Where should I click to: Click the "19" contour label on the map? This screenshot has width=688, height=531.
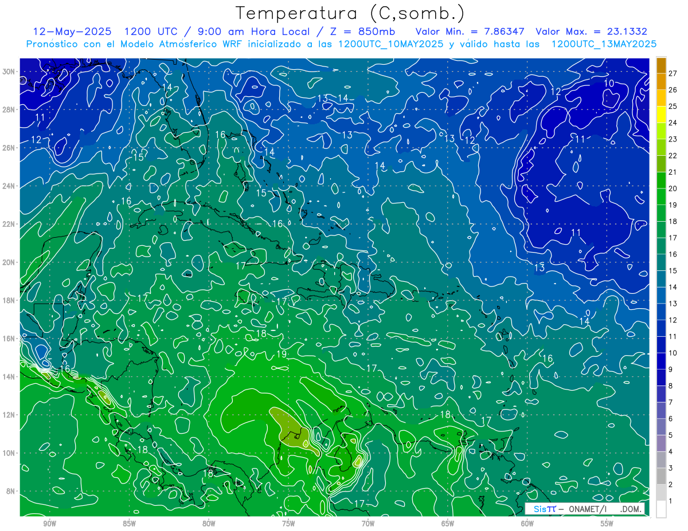pos(282,354)
